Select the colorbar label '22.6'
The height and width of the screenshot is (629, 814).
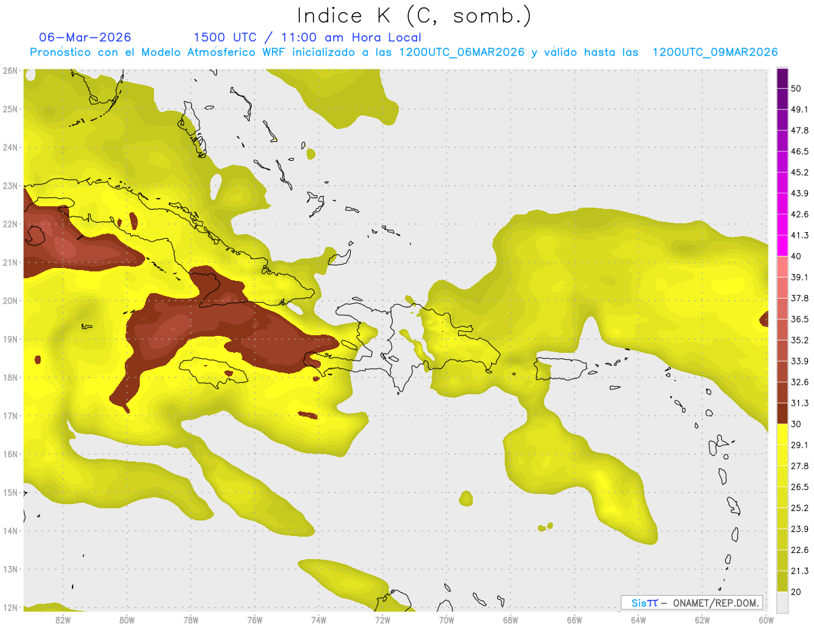click(x=800, y=550)
